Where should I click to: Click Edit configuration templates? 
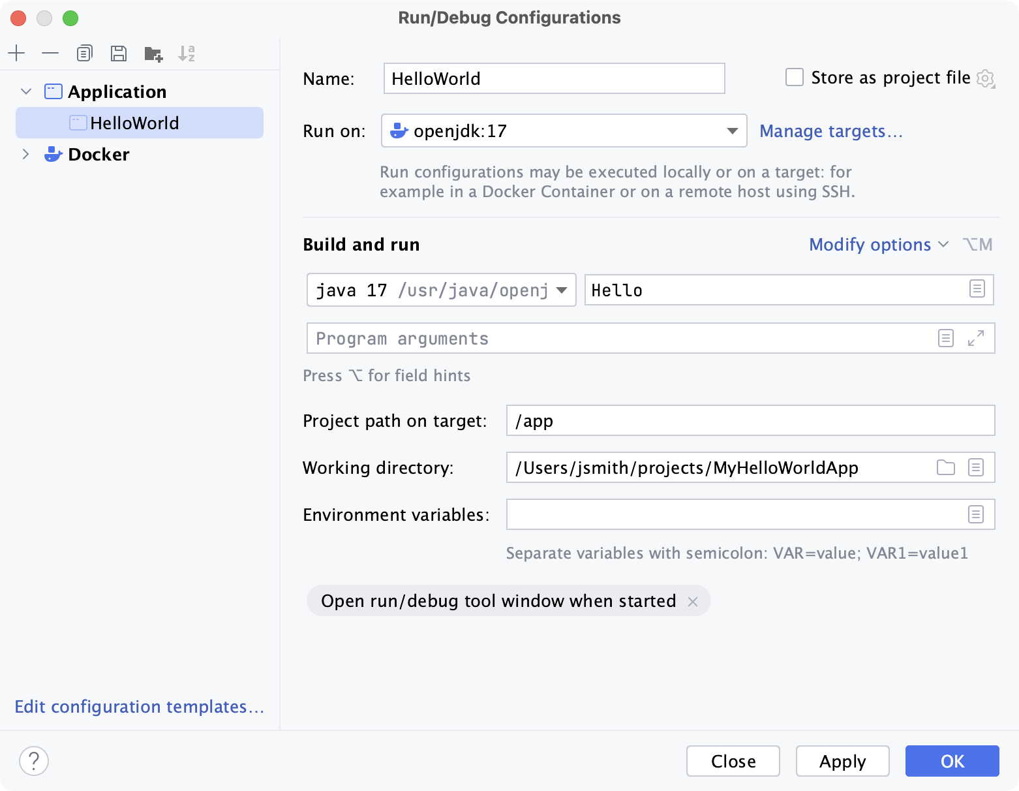(x=139, y=707)
